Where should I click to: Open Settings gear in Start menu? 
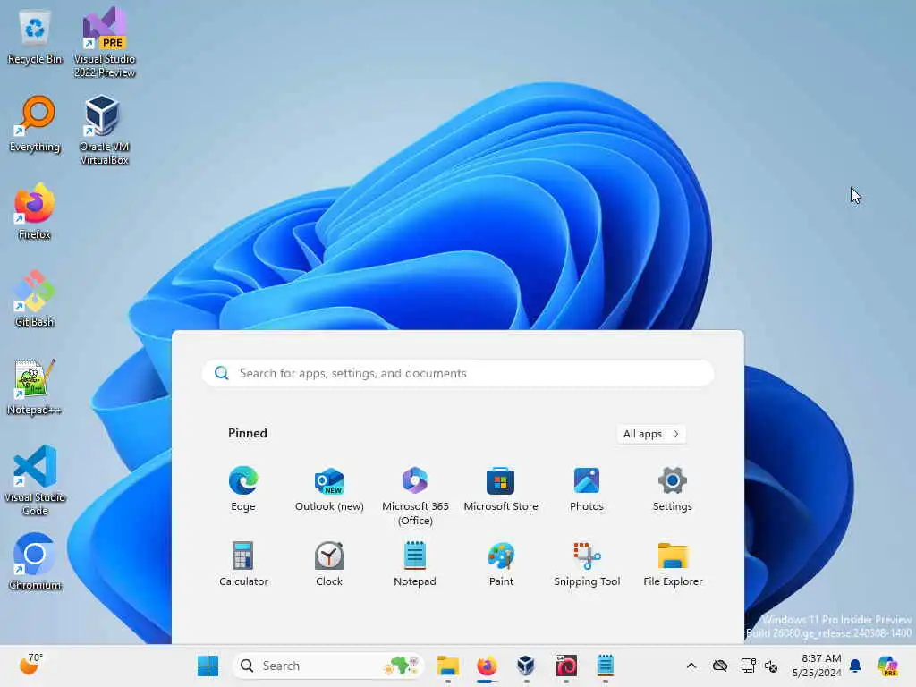[673, 489]
